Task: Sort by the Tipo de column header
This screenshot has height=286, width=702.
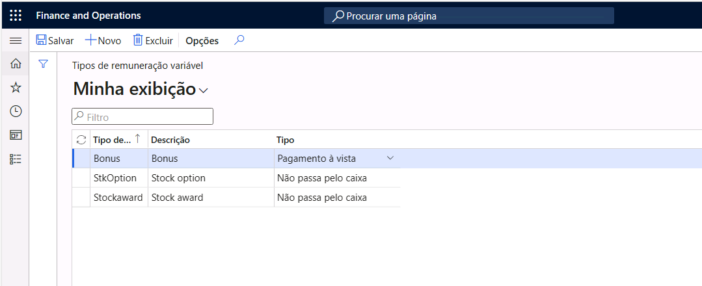Action: click(x=118, y=140)
